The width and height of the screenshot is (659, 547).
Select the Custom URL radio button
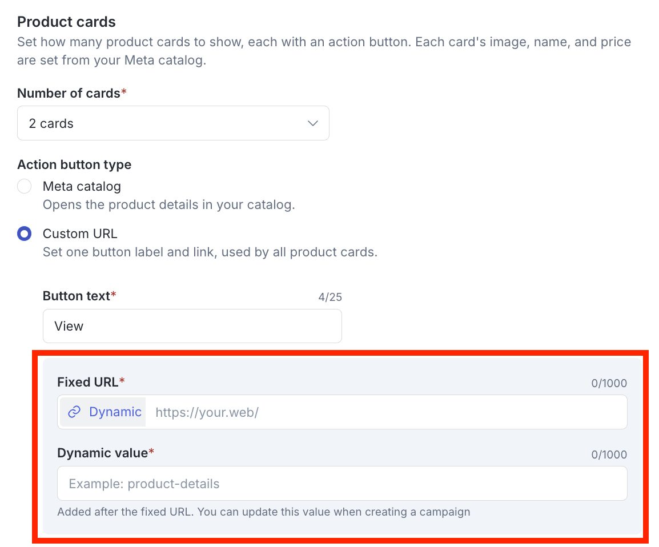(x=25, y=234)
